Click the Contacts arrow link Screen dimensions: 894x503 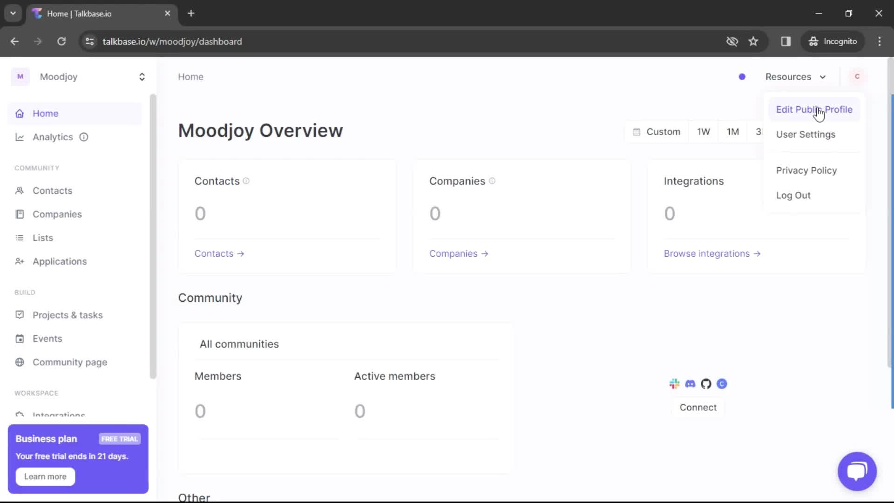tap(219, 253)
